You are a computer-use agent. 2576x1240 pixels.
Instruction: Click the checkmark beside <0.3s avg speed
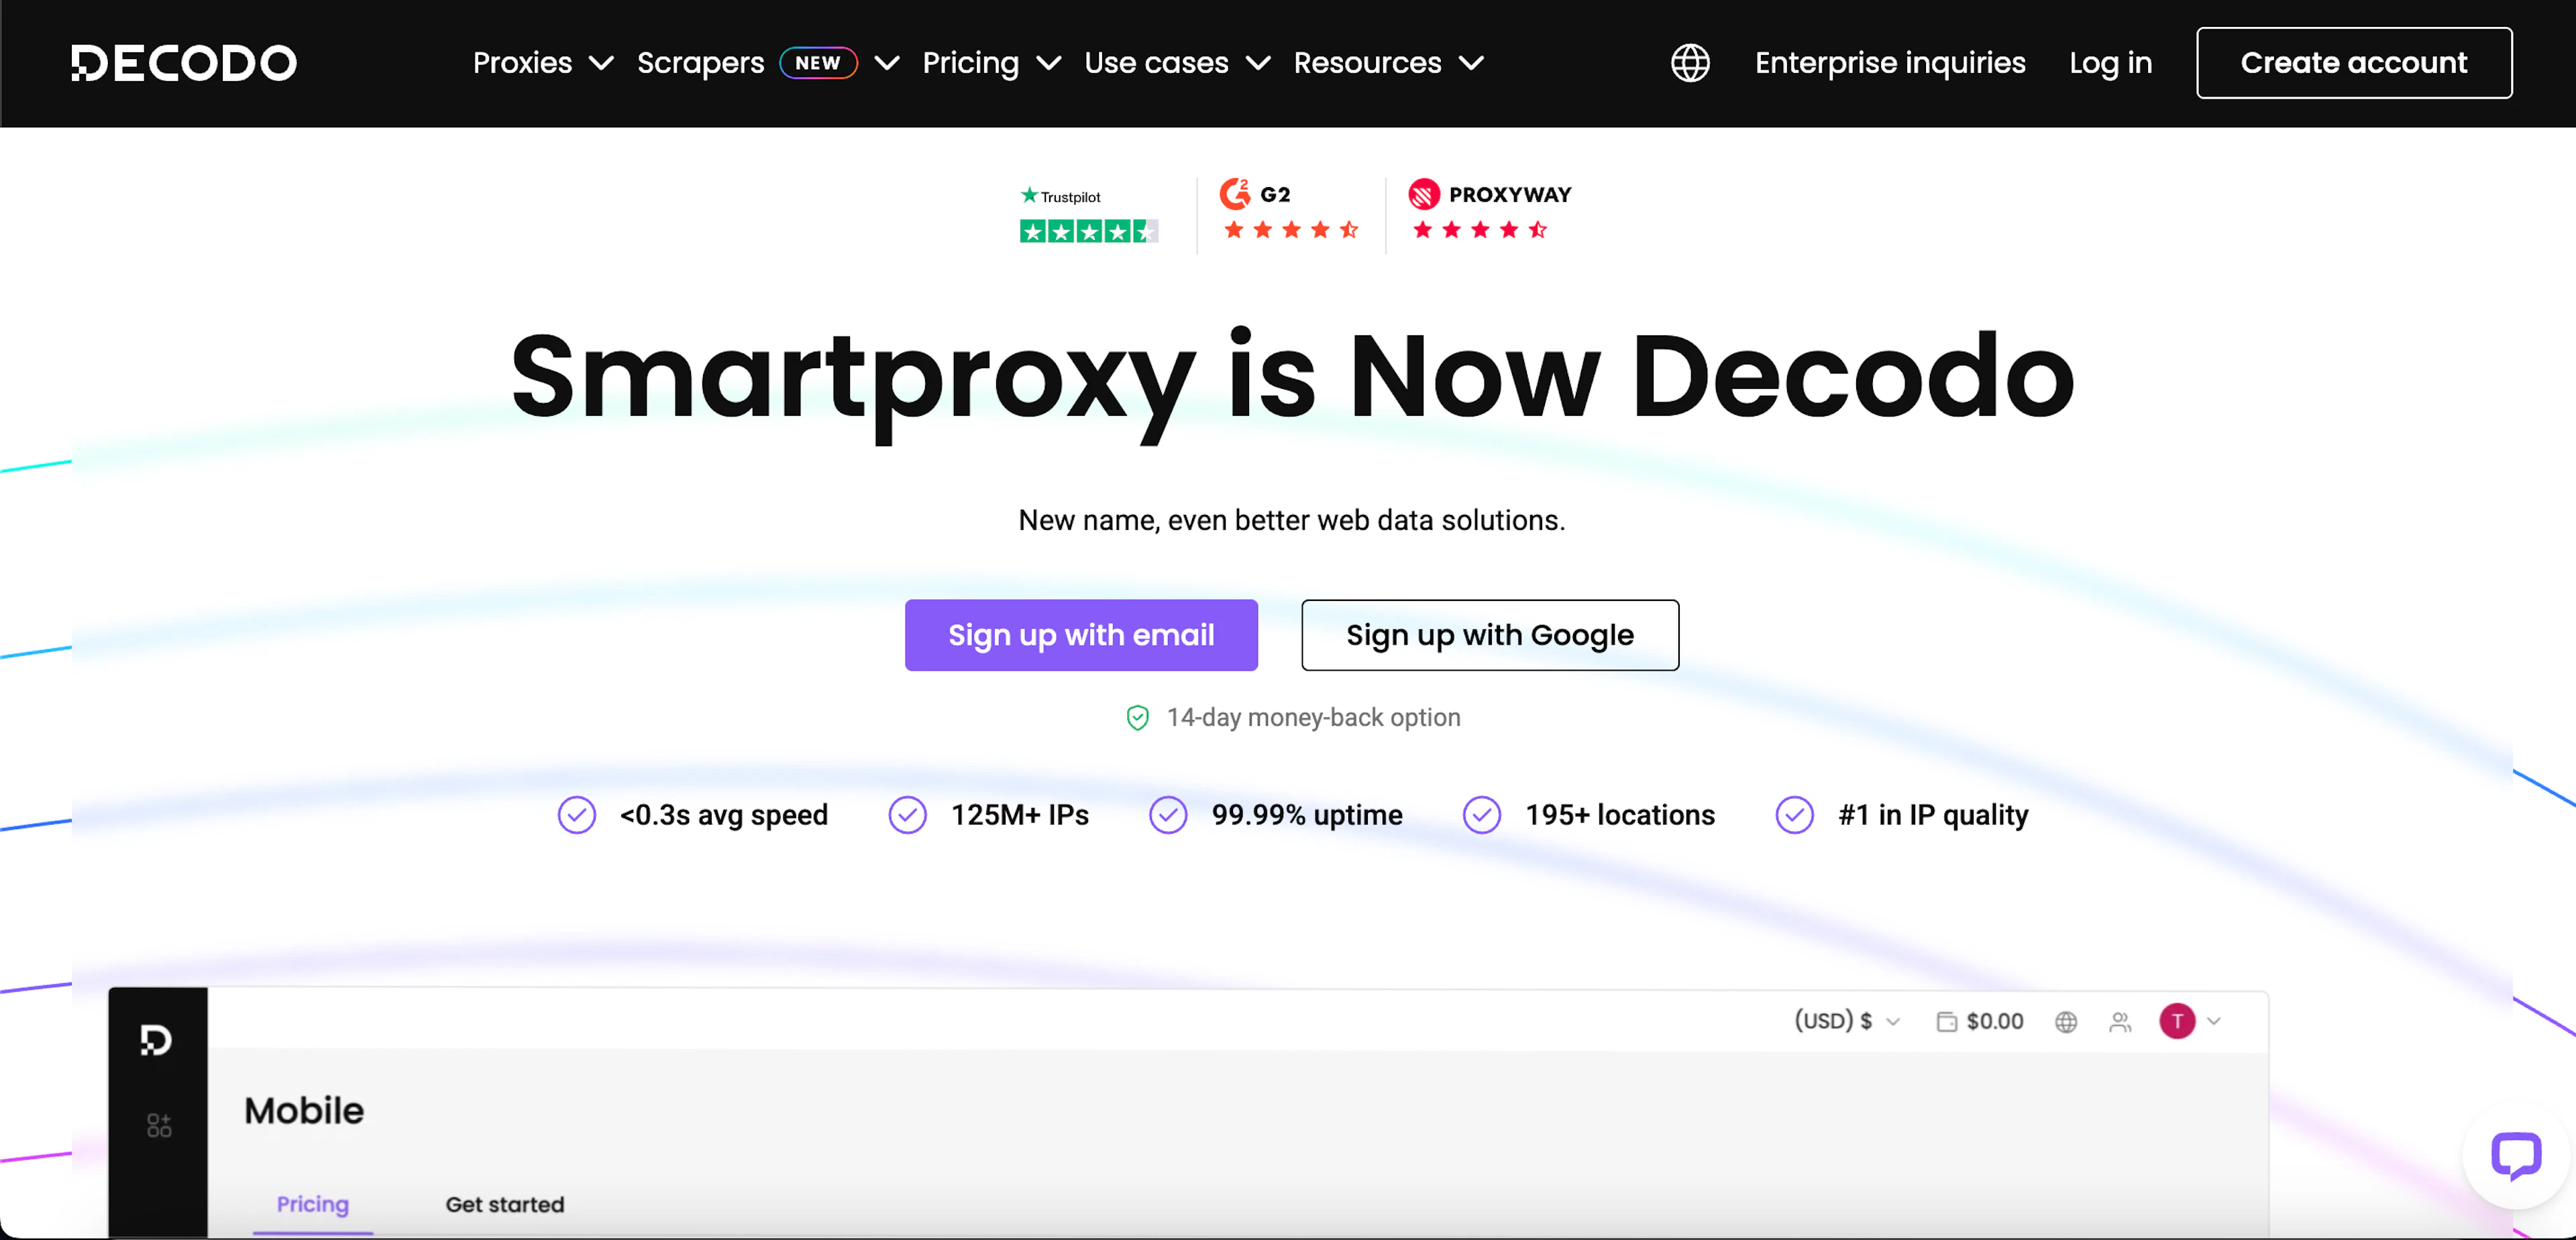point(577,815)
